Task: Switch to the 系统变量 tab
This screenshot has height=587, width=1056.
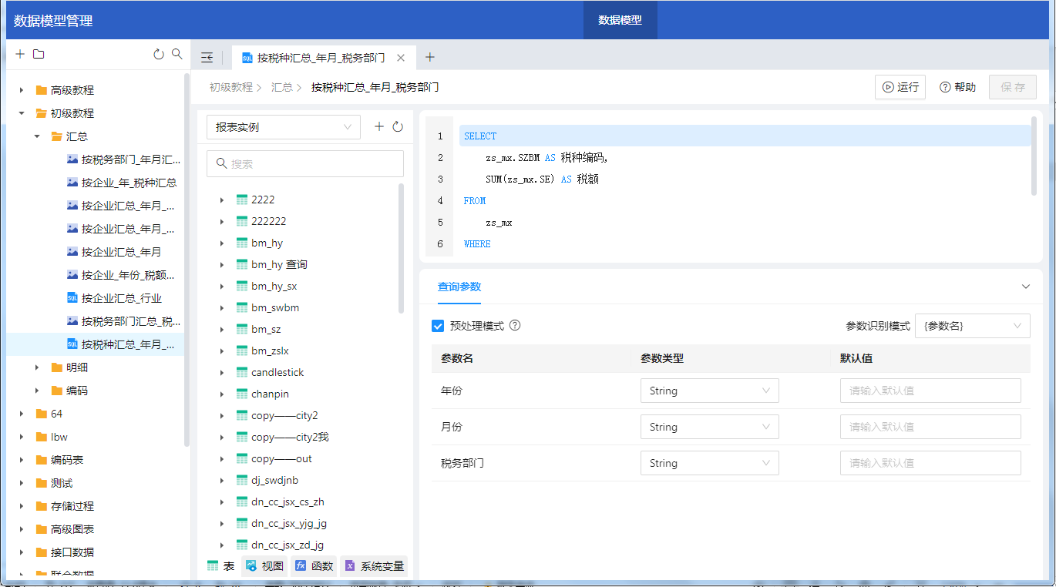Action: click(x=374, y=566)
